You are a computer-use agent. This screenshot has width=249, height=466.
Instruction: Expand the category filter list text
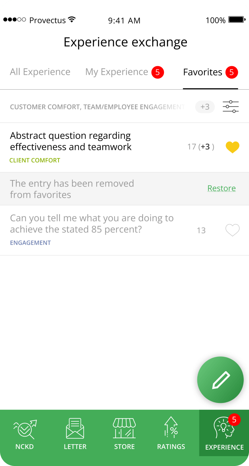pos(97,107)
